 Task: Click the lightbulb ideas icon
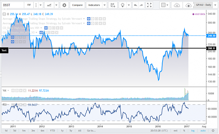123,5
